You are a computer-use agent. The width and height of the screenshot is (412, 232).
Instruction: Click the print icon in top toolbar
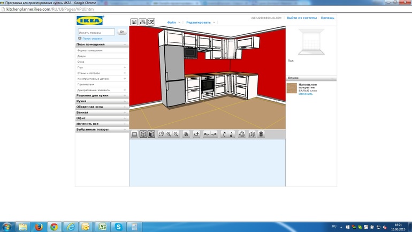[142, 22]
